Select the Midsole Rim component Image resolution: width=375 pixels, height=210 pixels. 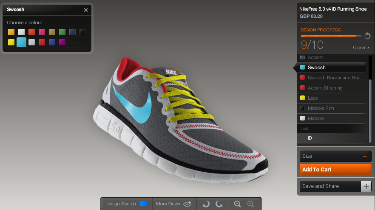(321, 108)
